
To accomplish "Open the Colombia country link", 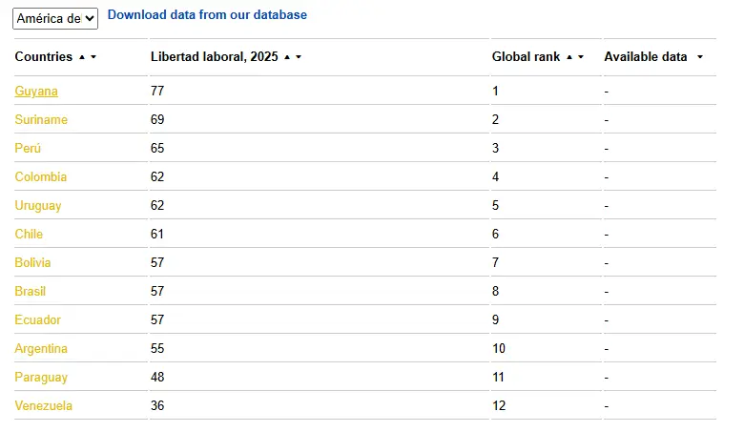I will [40, 176].
